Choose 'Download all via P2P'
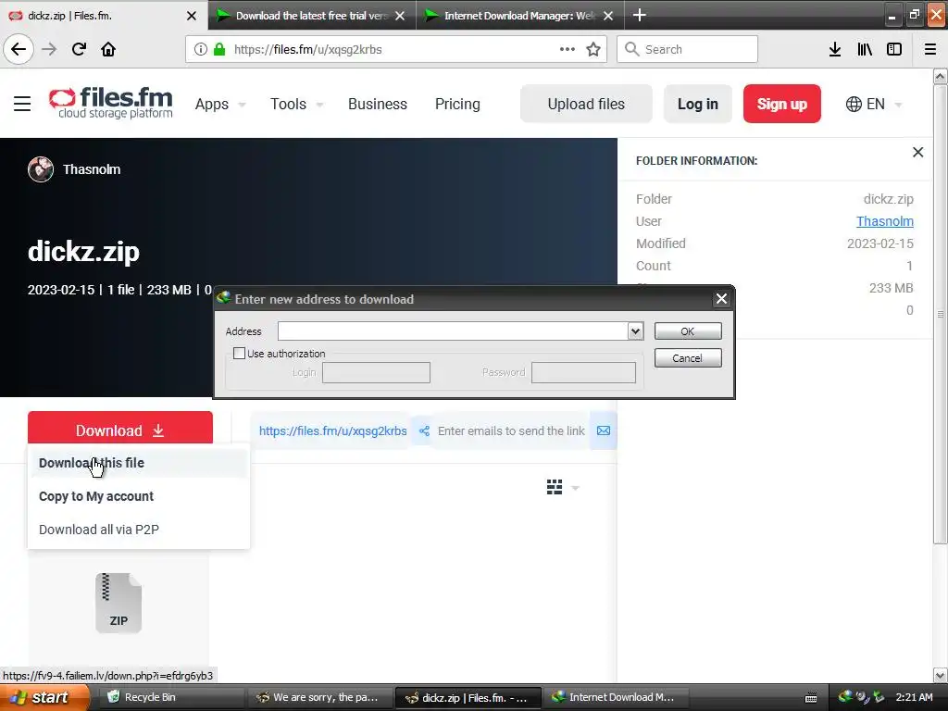 click(x=139, y=530)
